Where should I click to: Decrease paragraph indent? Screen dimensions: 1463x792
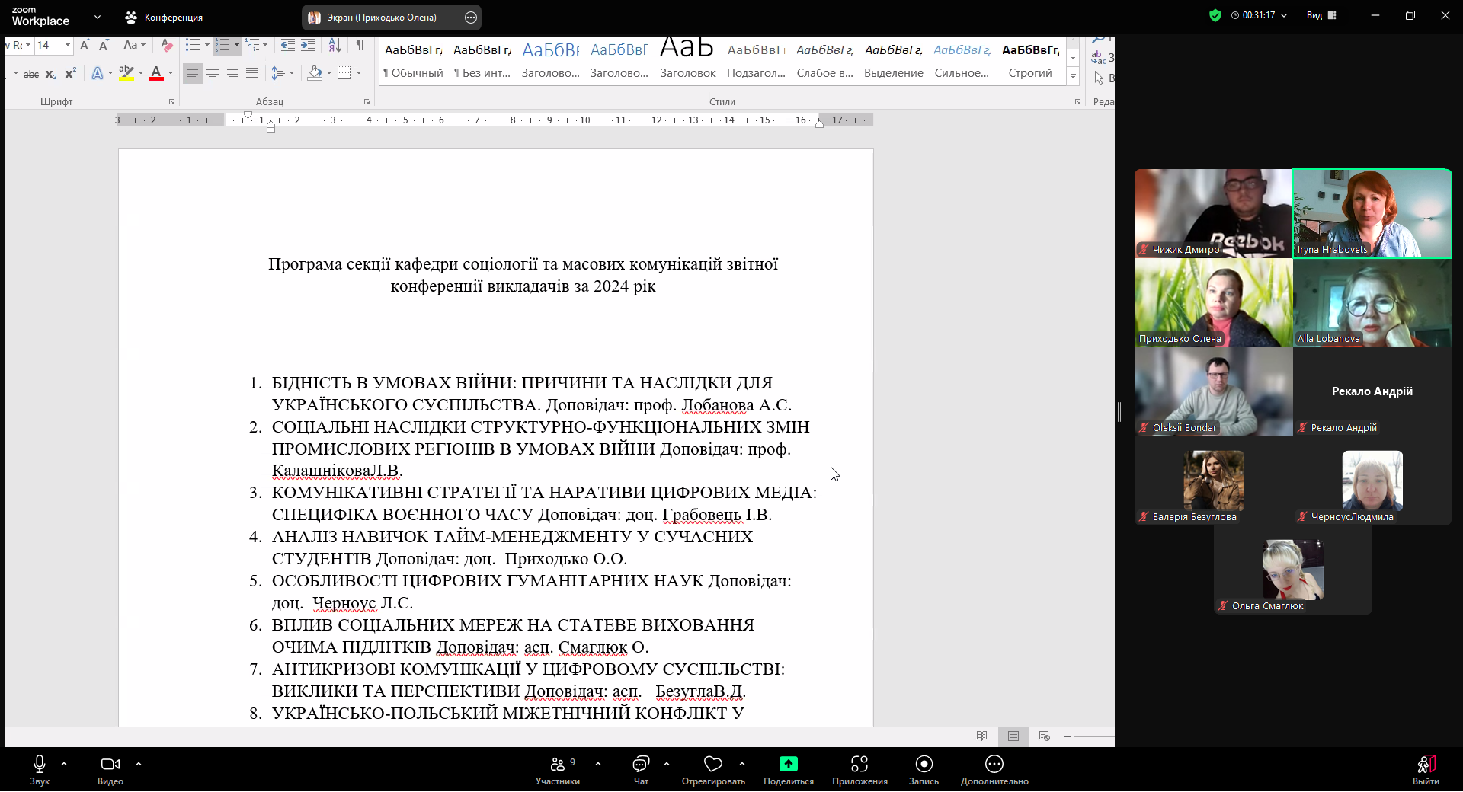tap(287, 46)
